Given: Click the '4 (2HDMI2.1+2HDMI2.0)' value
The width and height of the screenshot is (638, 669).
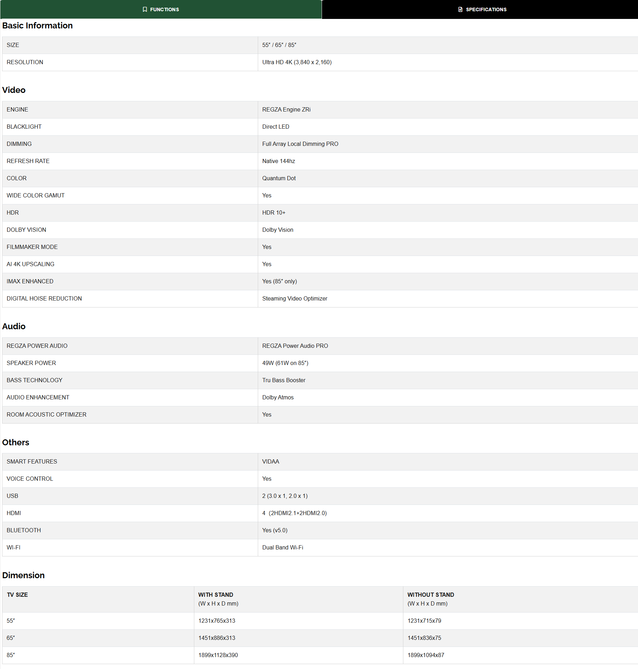Looking at the screenshot, I should (x=294, y=513).
